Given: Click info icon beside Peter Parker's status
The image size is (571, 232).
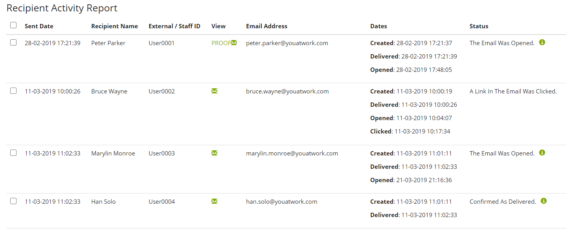Looking at the screenshot, I should 542,42.
